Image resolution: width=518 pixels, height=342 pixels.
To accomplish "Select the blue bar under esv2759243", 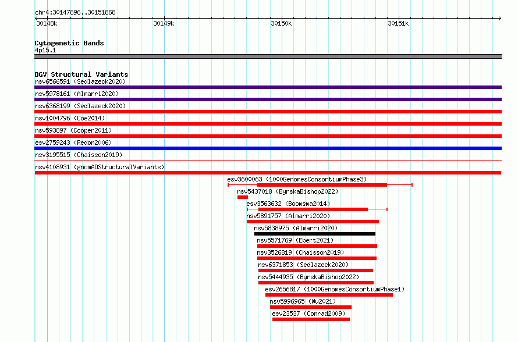I will coord(268,148).
